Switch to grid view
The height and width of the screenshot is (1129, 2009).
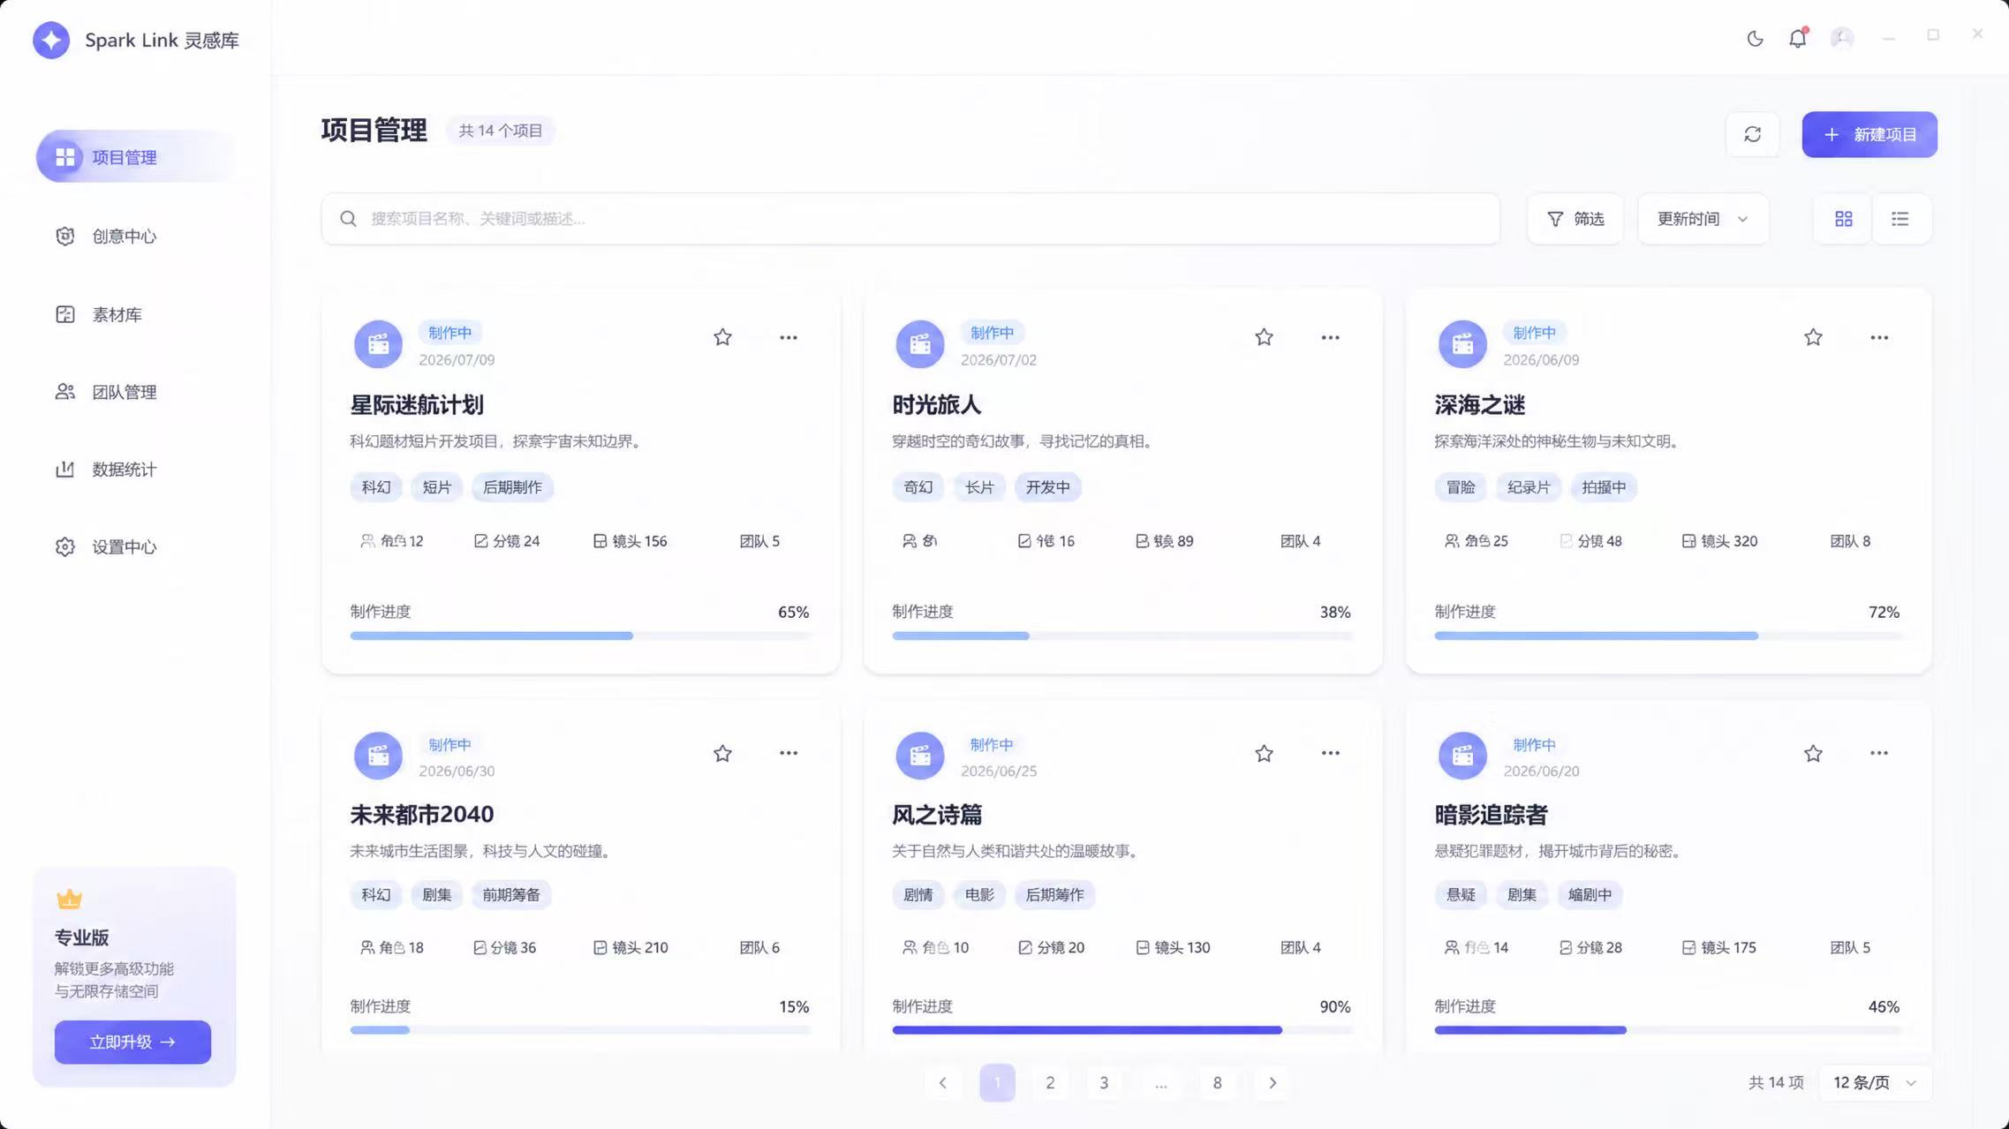1843,218
